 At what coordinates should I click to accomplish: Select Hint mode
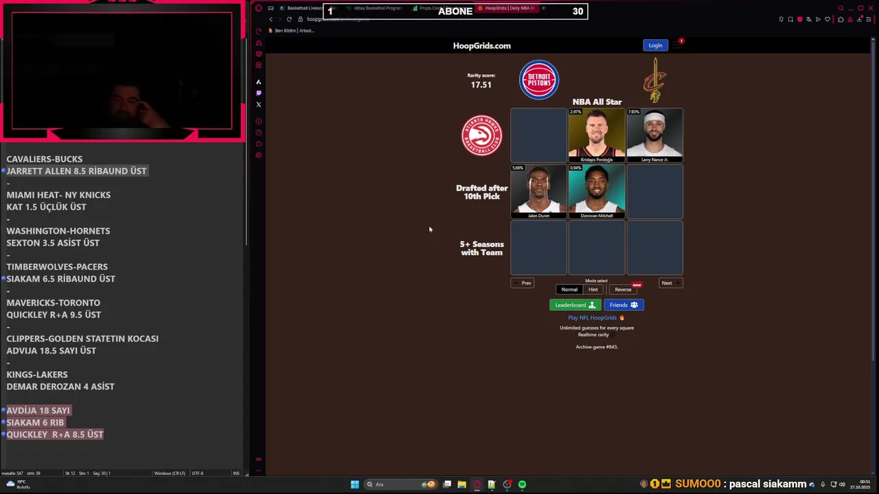(593, 290)
